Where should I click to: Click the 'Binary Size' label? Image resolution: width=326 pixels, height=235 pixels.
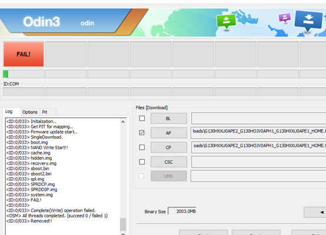point(155,211)
